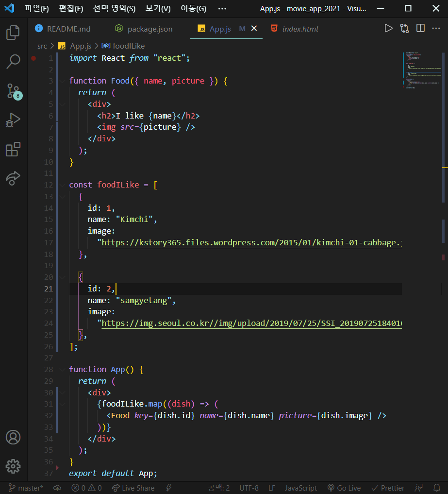Image resolution: width=448 pixels, height=494 pixels.
Task: Open hidden menus ellipsis in menu bar
Action: tap(222, 9)
